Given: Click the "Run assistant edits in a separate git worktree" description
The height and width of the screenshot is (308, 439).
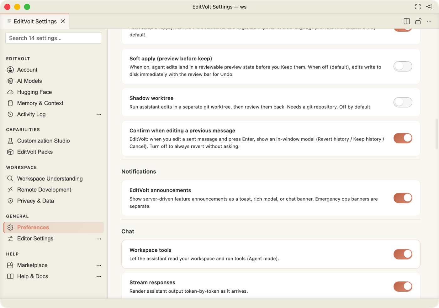Looking at the screenshot, I should coord(250,107).
